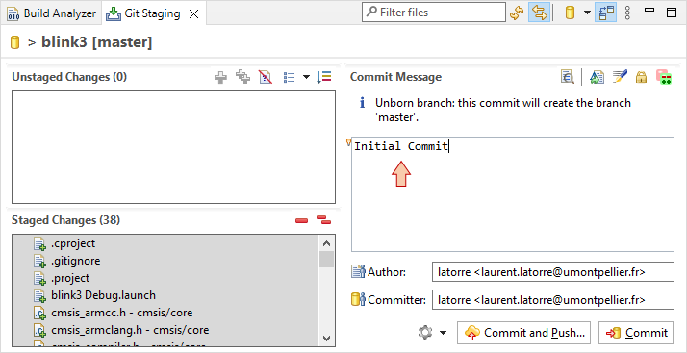The image size is (687, 353).
Task: Toggle Add Signed-off-by icon
Action: (620, 77)
